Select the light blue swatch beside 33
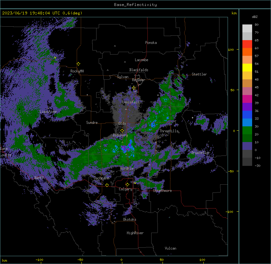Screen dimensions: 271x264 point(247,122)
